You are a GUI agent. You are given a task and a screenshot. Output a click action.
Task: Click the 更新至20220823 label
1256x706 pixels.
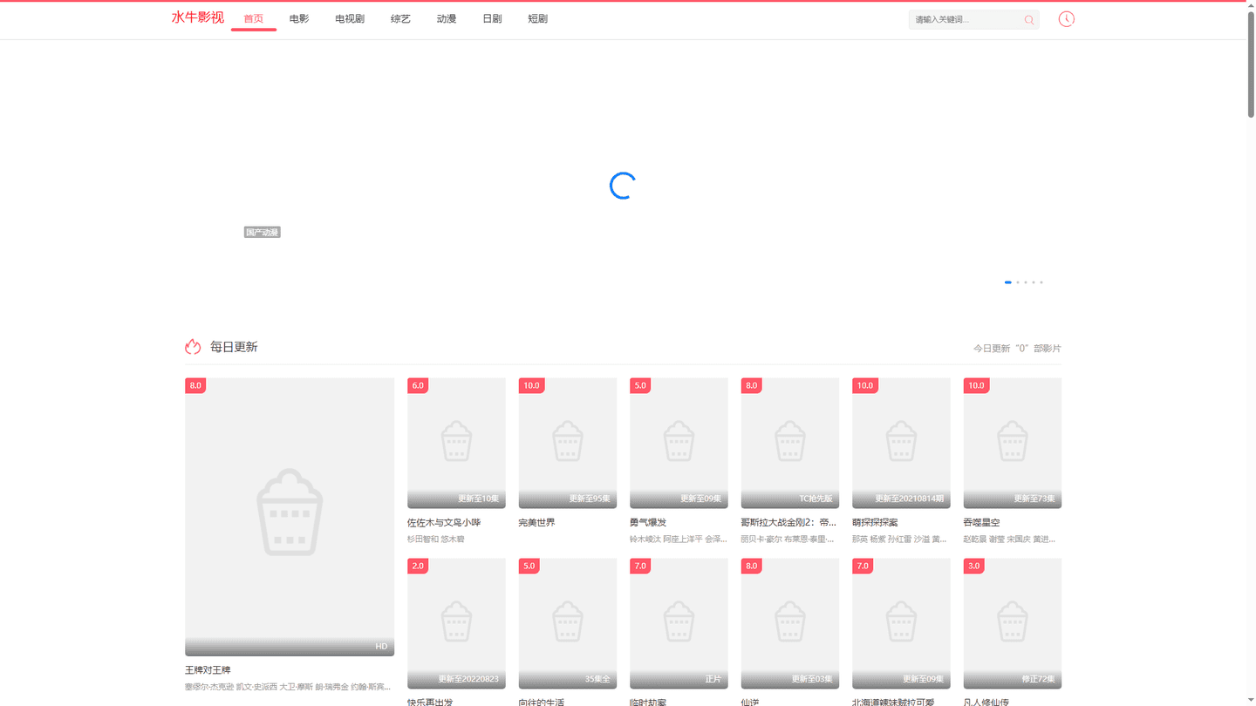468,680
